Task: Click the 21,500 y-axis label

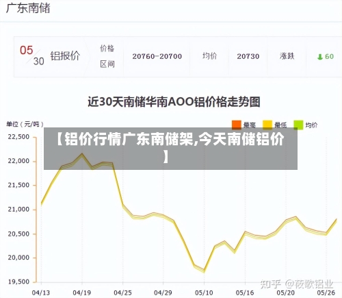Action: [x=18, y=185]
